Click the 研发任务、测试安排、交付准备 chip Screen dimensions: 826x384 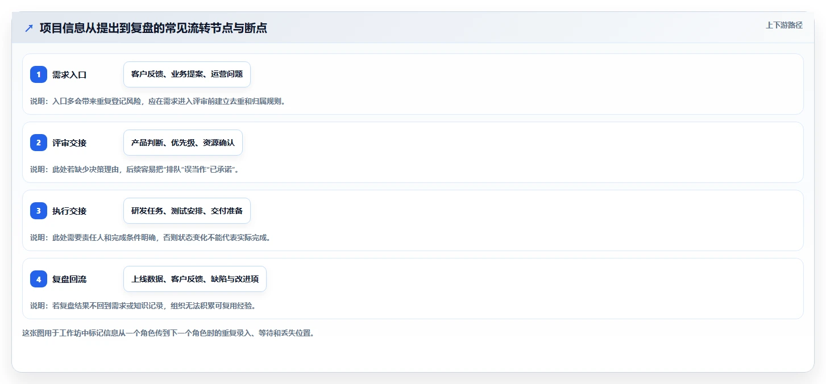pos(187,211)
